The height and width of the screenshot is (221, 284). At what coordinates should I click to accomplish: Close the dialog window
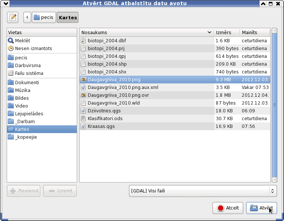coord(278,3)
